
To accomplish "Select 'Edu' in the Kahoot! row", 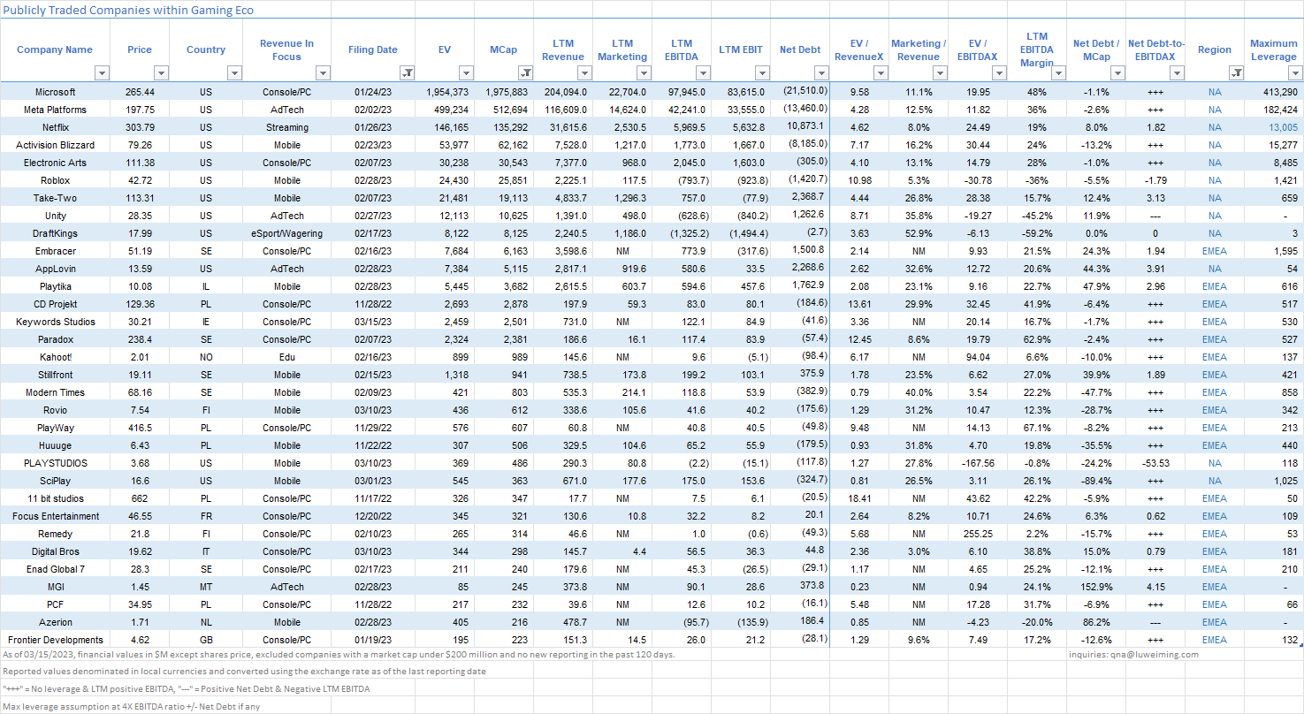I will [x=286, y=357].
